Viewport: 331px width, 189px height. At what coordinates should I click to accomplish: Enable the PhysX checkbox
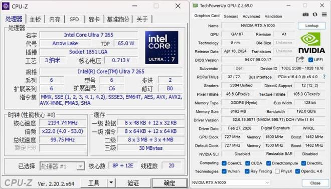click(277, 171)
